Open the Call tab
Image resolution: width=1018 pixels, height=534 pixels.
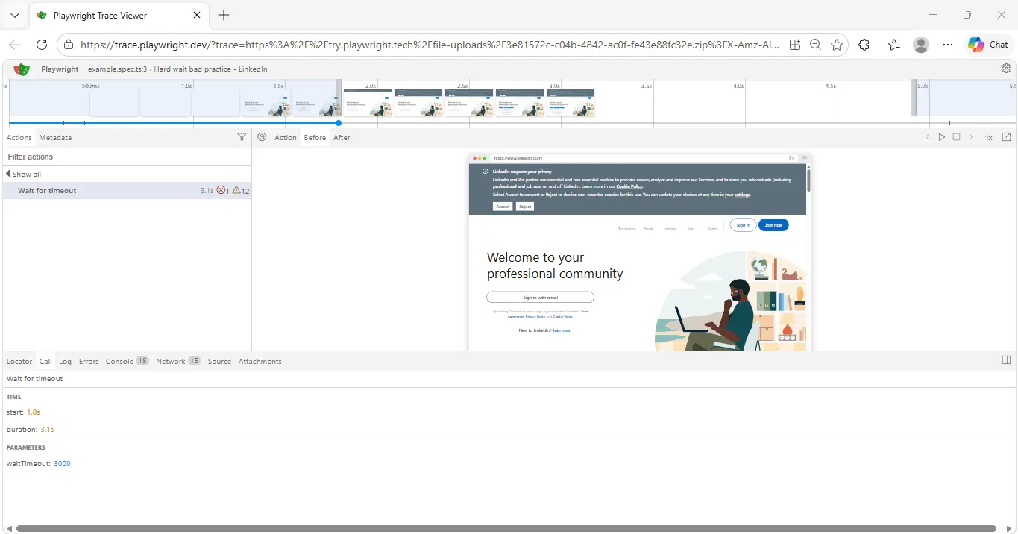click(45, 361)
